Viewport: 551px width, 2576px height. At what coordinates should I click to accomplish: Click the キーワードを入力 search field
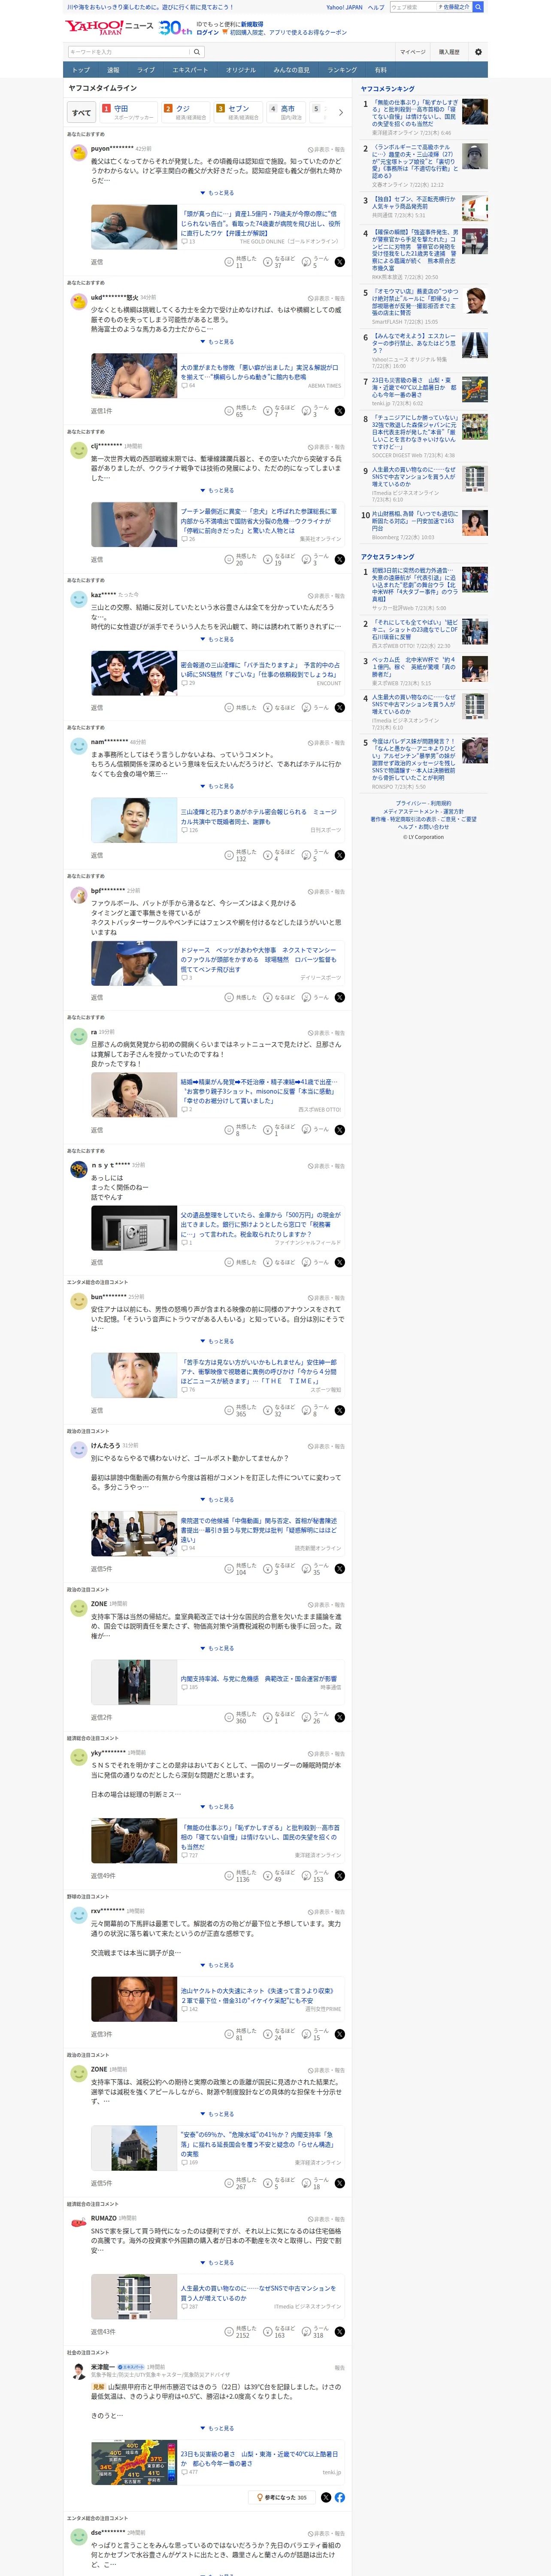pos(129,52)
